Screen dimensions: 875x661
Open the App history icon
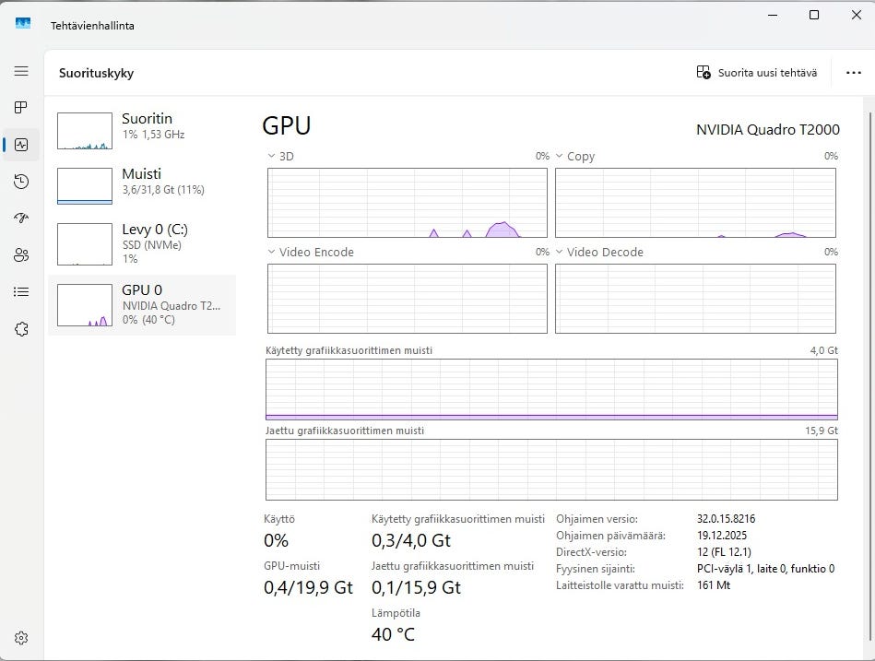pyautogui.click(x=21, y=182)
